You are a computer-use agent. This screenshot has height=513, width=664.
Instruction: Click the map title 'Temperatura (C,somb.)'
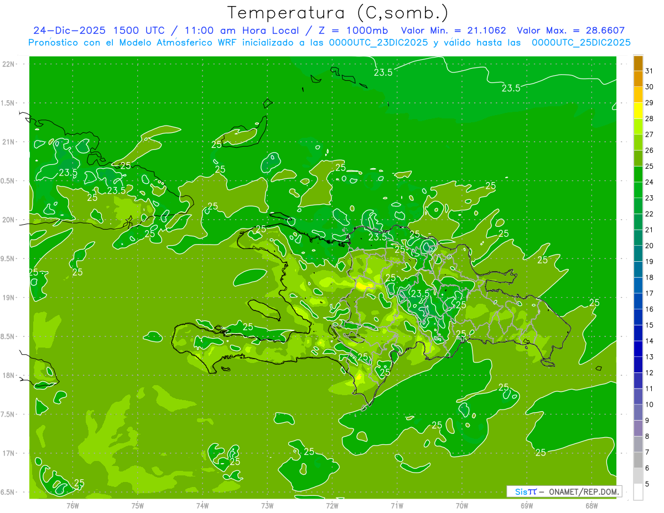[x=338, y=12]
